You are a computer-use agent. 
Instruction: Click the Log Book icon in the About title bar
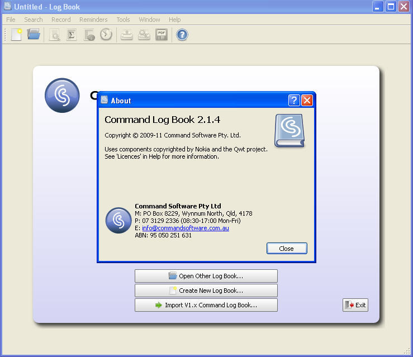click(x=105, y=99)
